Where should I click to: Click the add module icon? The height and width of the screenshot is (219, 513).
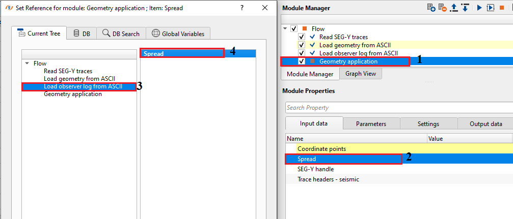click(x=431, y=8)
